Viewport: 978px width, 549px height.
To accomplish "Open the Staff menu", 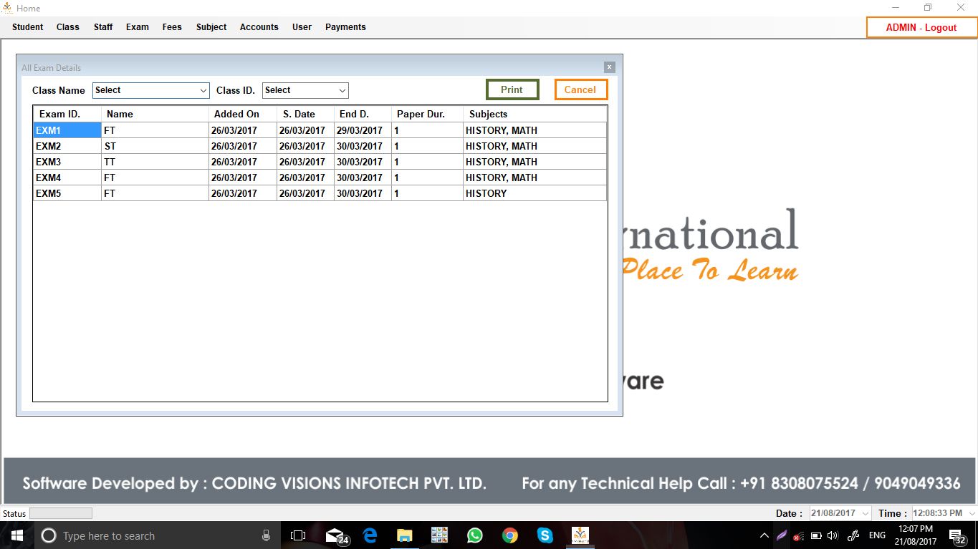I will pos(103,27).
